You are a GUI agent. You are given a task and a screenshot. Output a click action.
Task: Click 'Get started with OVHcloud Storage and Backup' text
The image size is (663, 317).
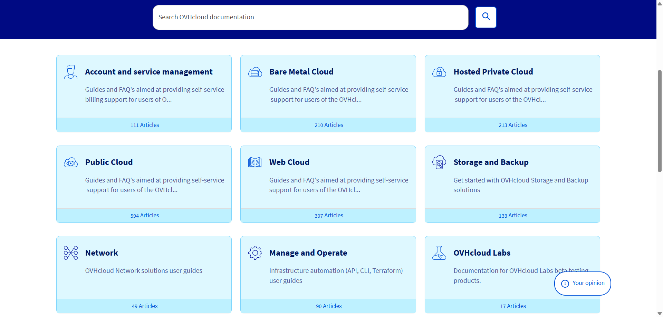pyautogui.click(x=521, y=180)
